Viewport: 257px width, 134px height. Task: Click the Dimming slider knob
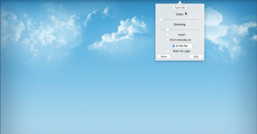[x=167, y=29]
